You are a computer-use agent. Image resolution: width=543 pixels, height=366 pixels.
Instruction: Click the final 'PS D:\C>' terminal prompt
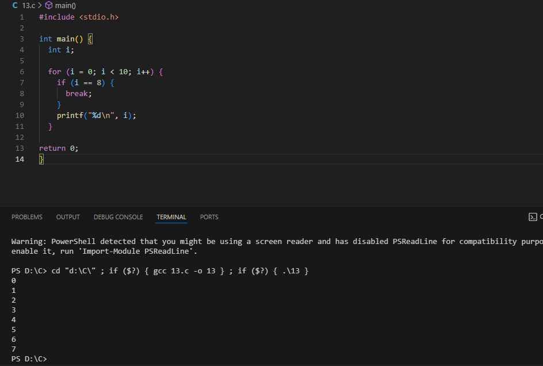29,359
